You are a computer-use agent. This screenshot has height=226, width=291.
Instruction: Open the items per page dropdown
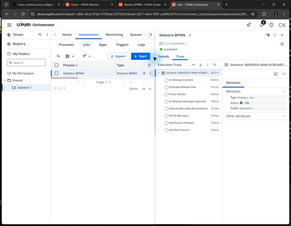point(146,89)
